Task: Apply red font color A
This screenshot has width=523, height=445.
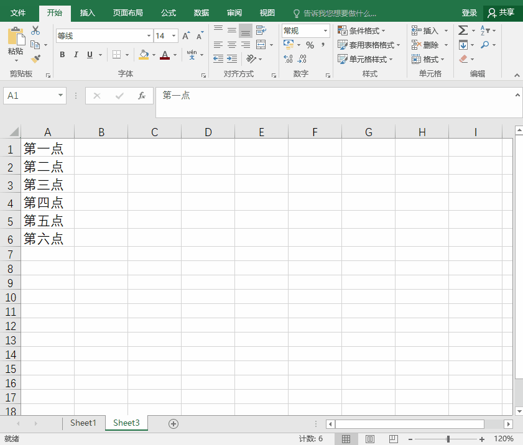Action: [x=165, y=55]
